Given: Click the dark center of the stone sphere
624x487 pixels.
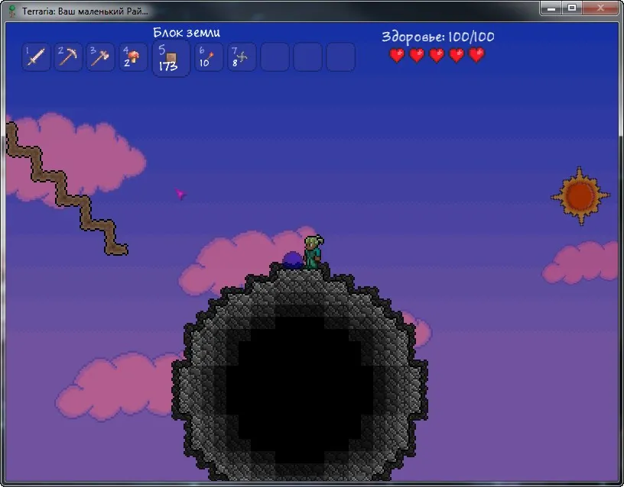Looking at the screenshot, I should (x=300, y=389).
